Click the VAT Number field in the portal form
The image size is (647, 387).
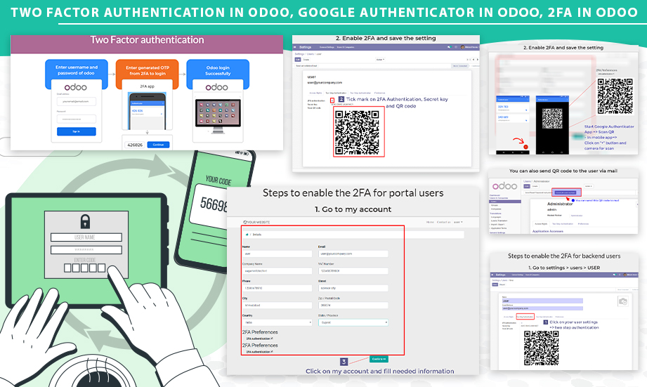[353, 271]
